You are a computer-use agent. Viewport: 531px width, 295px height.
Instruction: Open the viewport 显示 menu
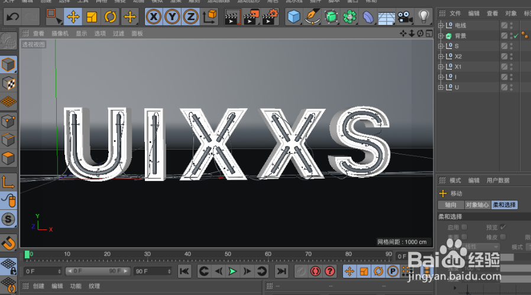tap(81, 34)
